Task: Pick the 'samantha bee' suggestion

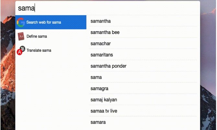Action: pyautogui.click(x=143, y=32)
